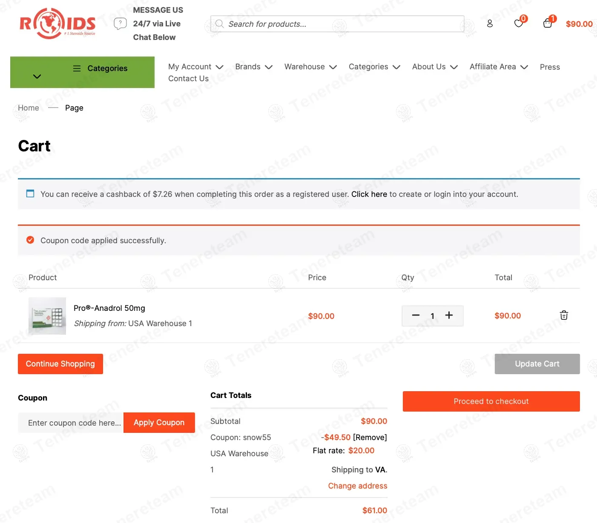Select the Press menu item
Screen dimensions: 597x523
click(549, 67)
